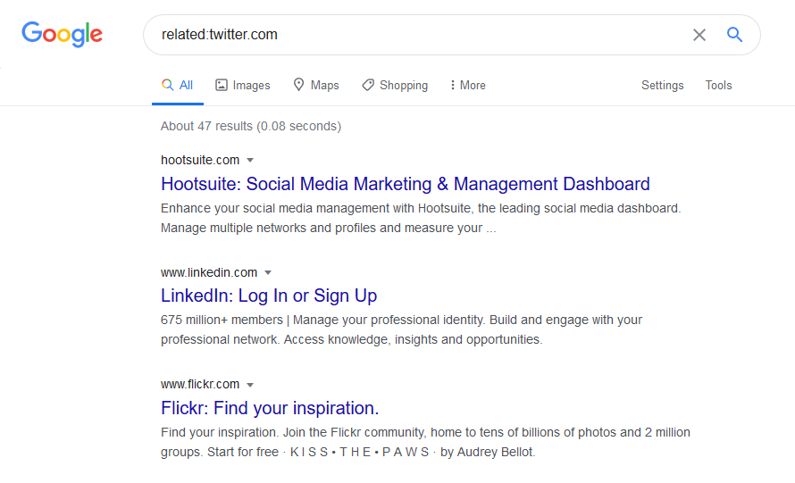
Task: Clear the search box with X icon
Action: 699,35
